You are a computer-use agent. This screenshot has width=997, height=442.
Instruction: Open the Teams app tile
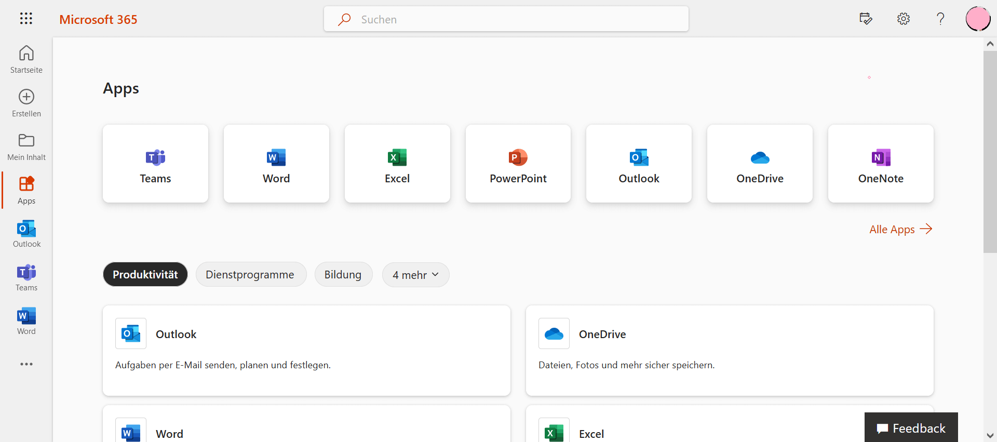pyautogui.click(x=155, y=164)
